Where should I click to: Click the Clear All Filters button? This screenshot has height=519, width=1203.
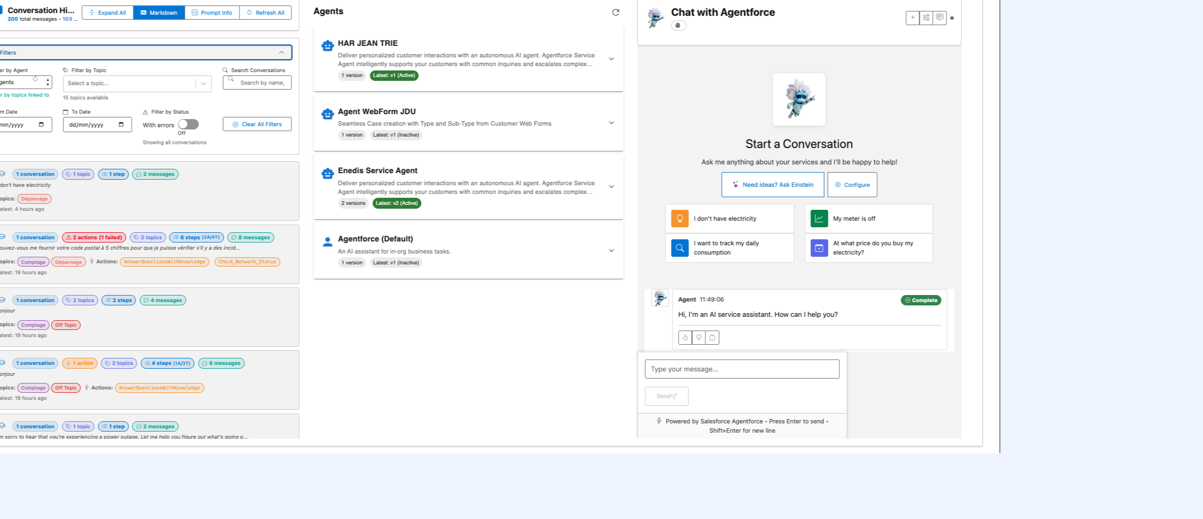tap(256, 124)
